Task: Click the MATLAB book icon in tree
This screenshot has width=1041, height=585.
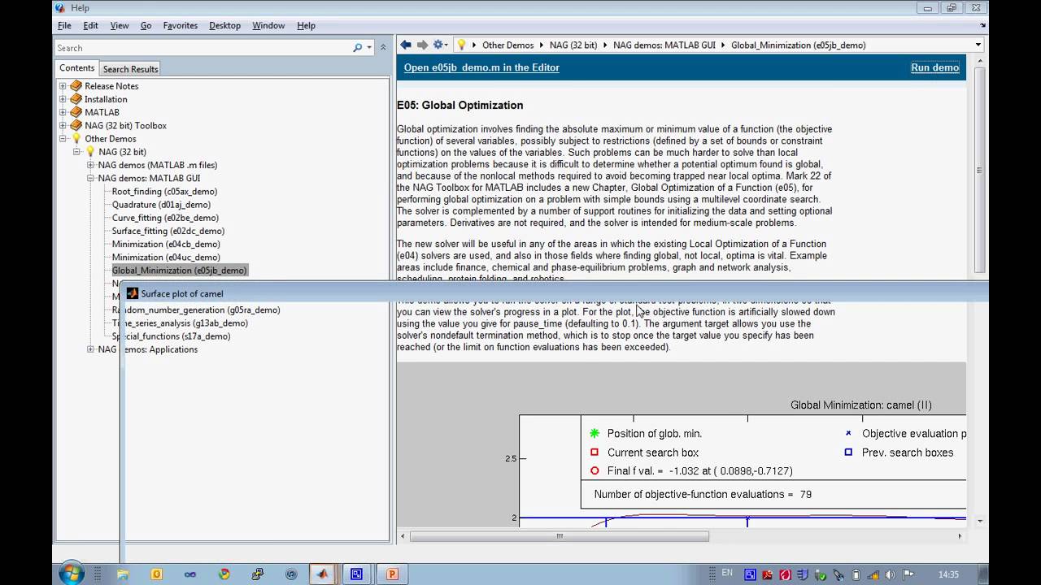Action: [76, 112]
